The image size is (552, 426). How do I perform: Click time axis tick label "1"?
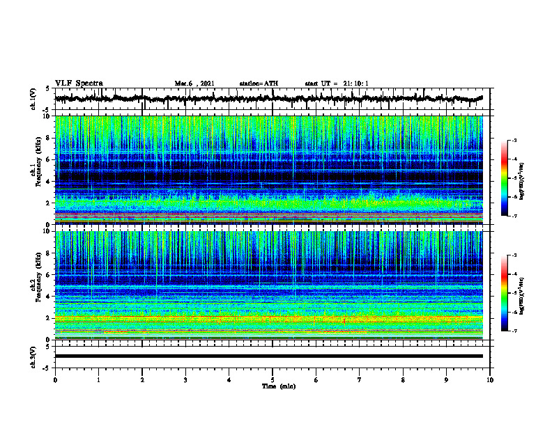click(98, 380)
